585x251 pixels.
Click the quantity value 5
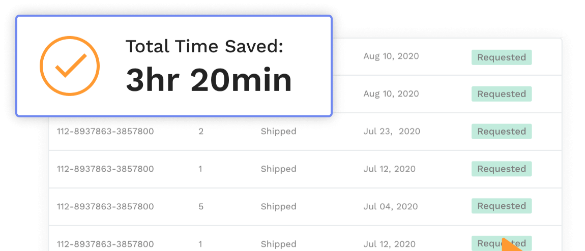pyautogui.click(x=201, y=206)
